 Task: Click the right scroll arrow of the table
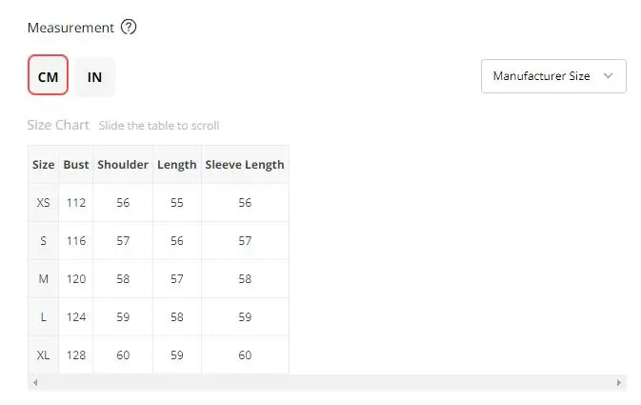click(x=618, y=382)
